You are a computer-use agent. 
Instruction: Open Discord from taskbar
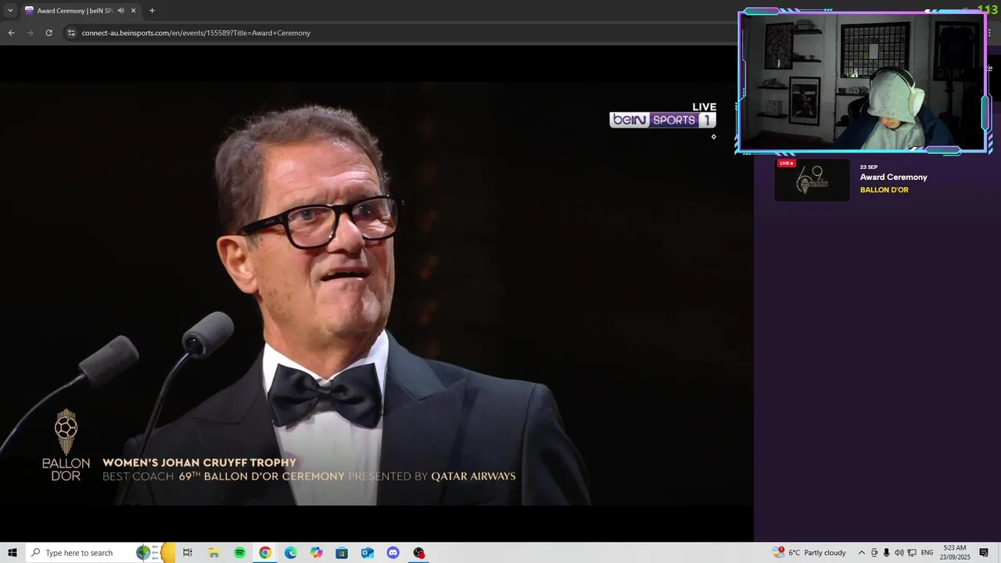pyautogui.click(x=393, y=553)
